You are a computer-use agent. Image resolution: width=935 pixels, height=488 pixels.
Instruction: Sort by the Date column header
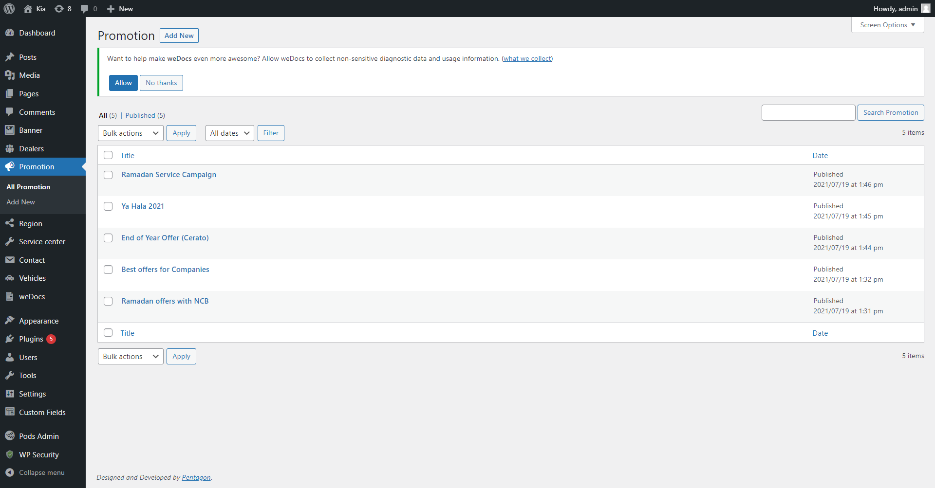pos(820,156)
